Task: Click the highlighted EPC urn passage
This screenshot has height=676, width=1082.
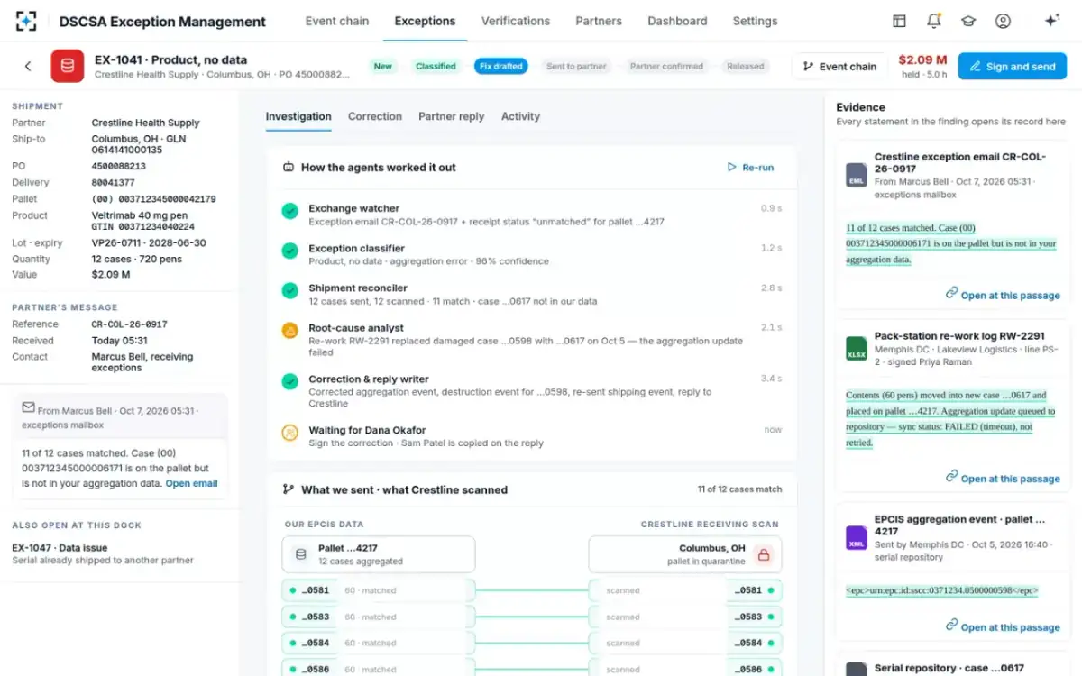Action: (942, 591)
